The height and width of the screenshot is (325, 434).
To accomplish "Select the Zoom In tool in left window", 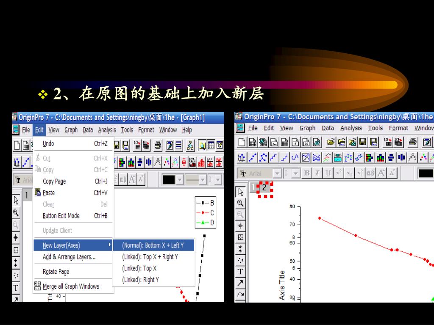I will pyautogui.click(x=16, y=212).
